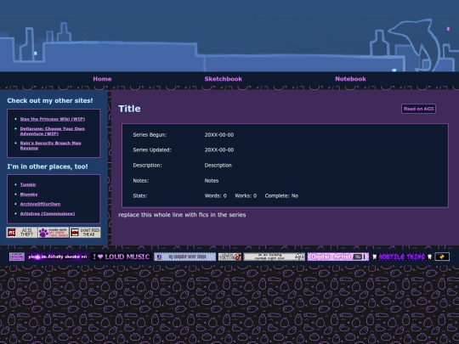Click the 'DON'T FEED THE AI' badge
The height and width of the screenshot is (344, 459).
pyautogui.click(x=85, y=233)
